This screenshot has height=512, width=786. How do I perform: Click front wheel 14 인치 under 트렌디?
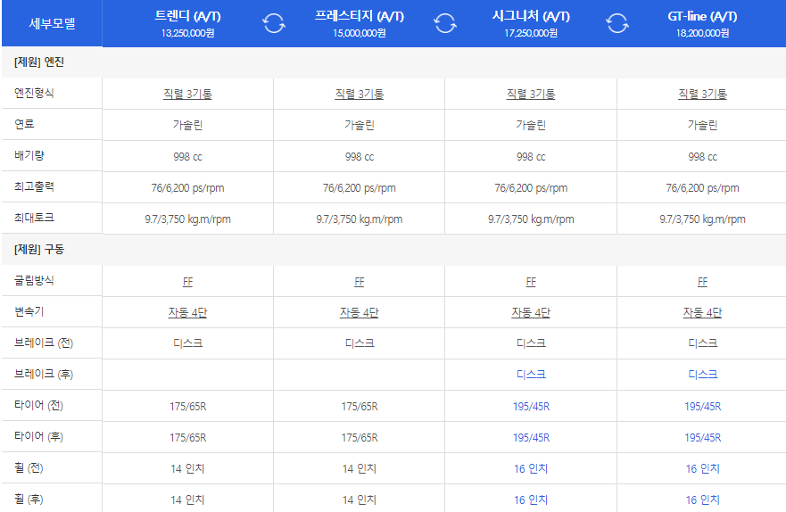point(187,468)
